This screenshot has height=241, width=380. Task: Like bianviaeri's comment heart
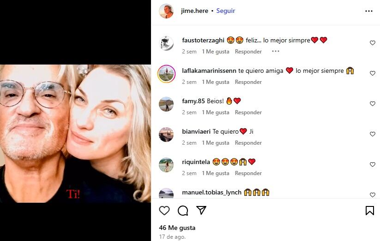tap(373, 134)
